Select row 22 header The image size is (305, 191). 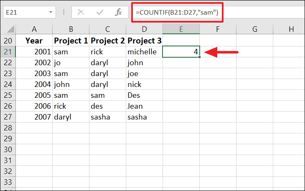pos(8,62)
